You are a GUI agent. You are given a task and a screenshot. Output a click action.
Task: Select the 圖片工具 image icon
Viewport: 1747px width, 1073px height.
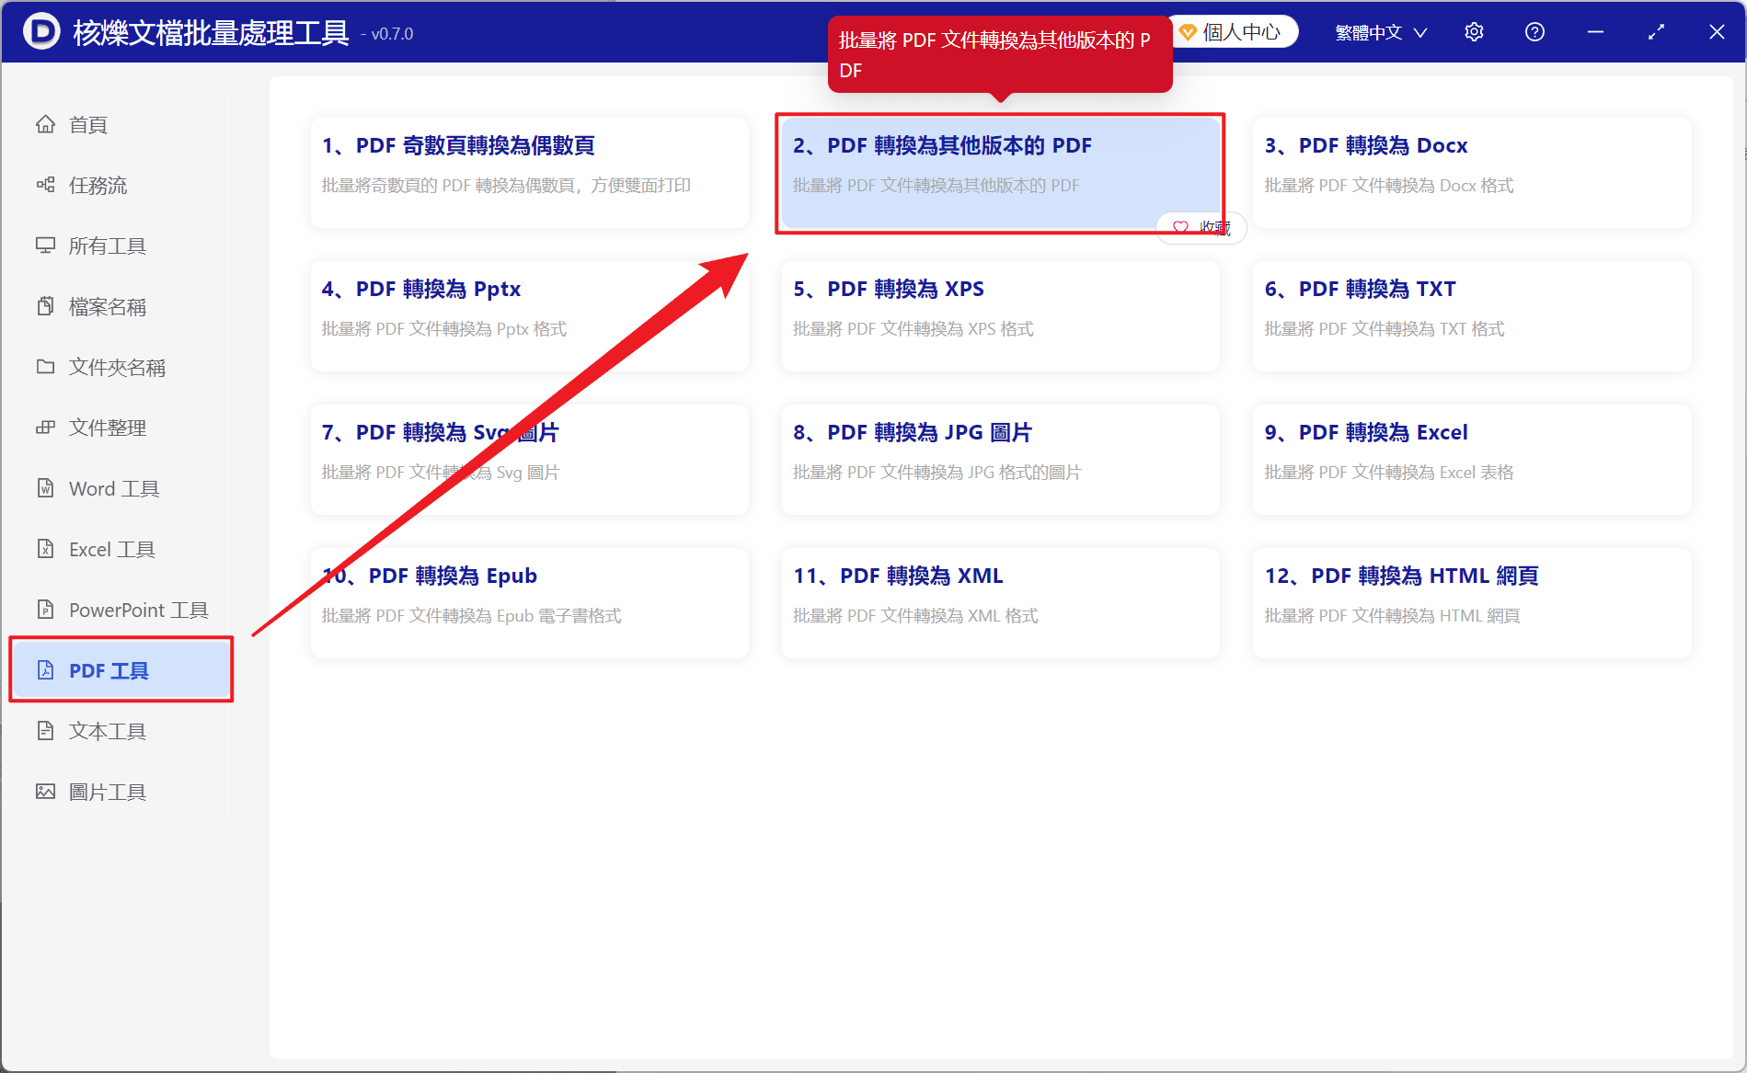click(x=45, y=792)
